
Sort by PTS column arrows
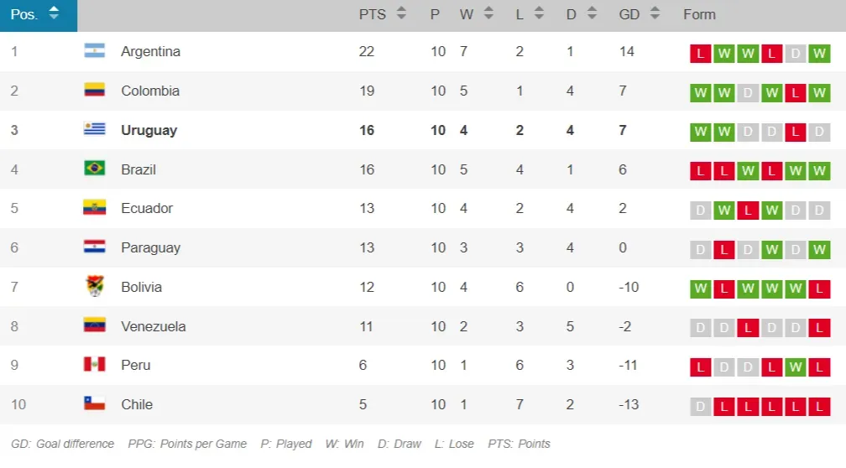(401, 13)
